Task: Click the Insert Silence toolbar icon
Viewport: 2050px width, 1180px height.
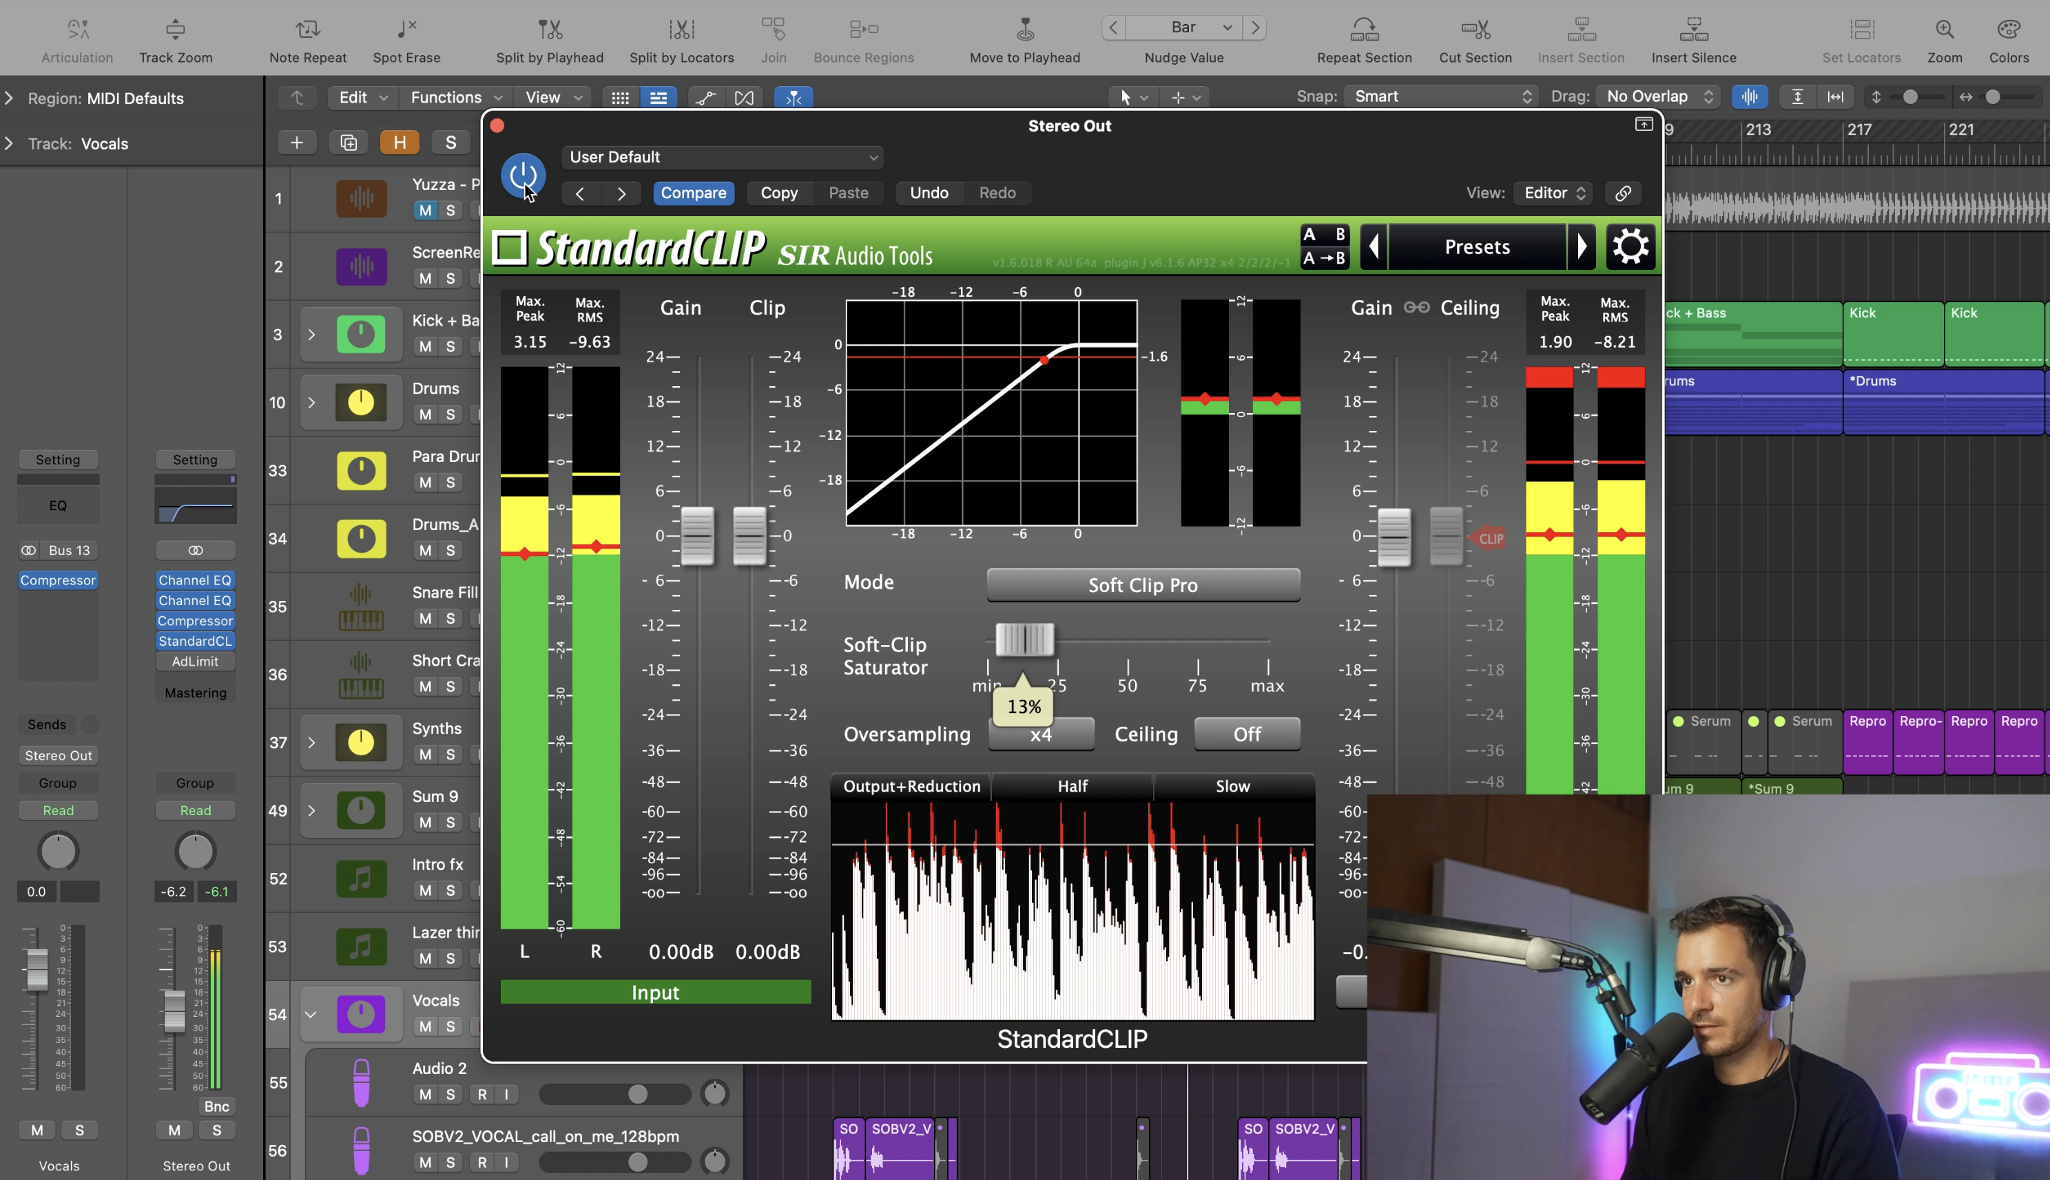Action: 1693,30
